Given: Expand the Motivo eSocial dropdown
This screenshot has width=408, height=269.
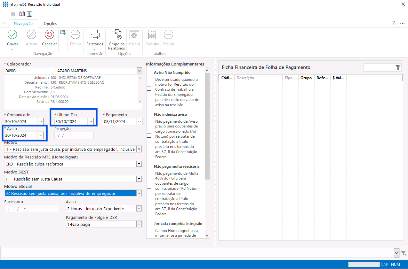Looking at the screenshot, I should [x=139, y=193].
